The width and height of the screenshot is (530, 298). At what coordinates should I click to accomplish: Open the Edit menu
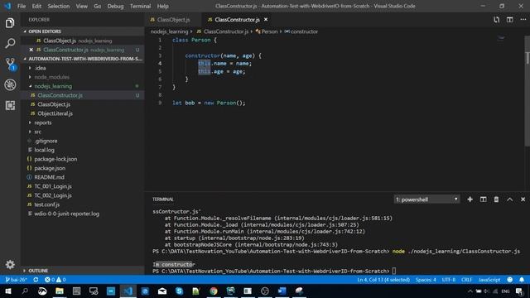36,6
